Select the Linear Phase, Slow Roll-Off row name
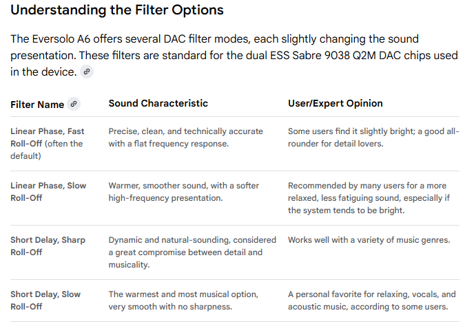This screenshot has width=476, height=326. (x=48, y=191)
